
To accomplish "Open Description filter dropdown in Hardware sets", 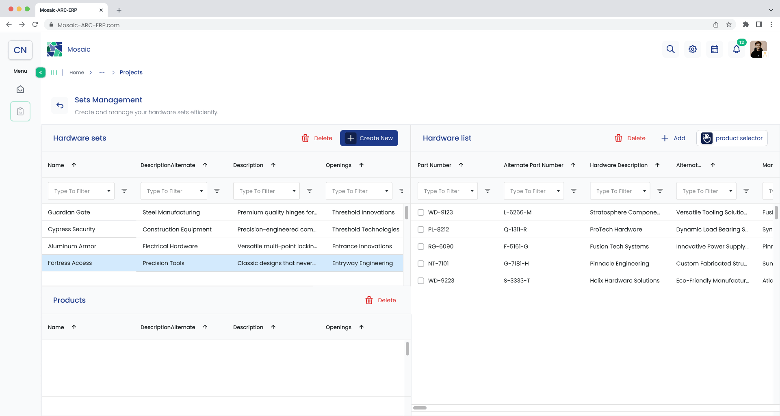I will (266, 191).
